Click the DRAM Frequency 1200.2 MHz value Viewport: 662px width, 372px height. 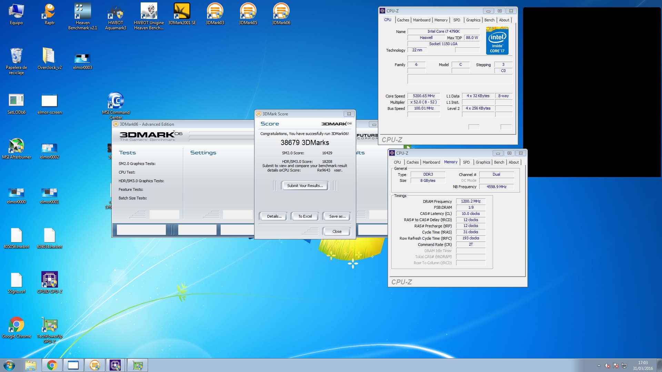[x=471, y=201]
